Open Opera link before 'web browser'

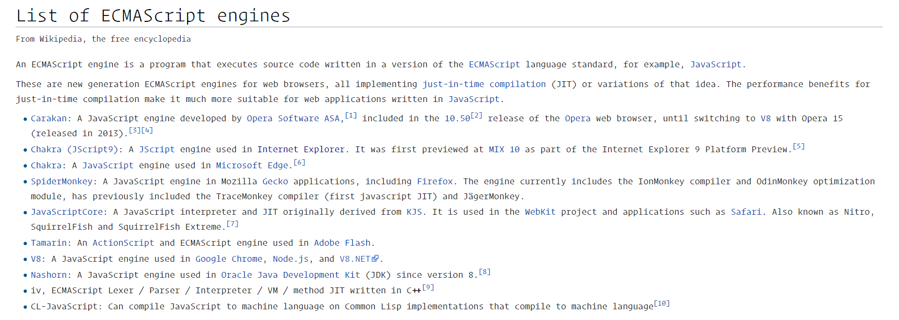click(x=578, y=119)
